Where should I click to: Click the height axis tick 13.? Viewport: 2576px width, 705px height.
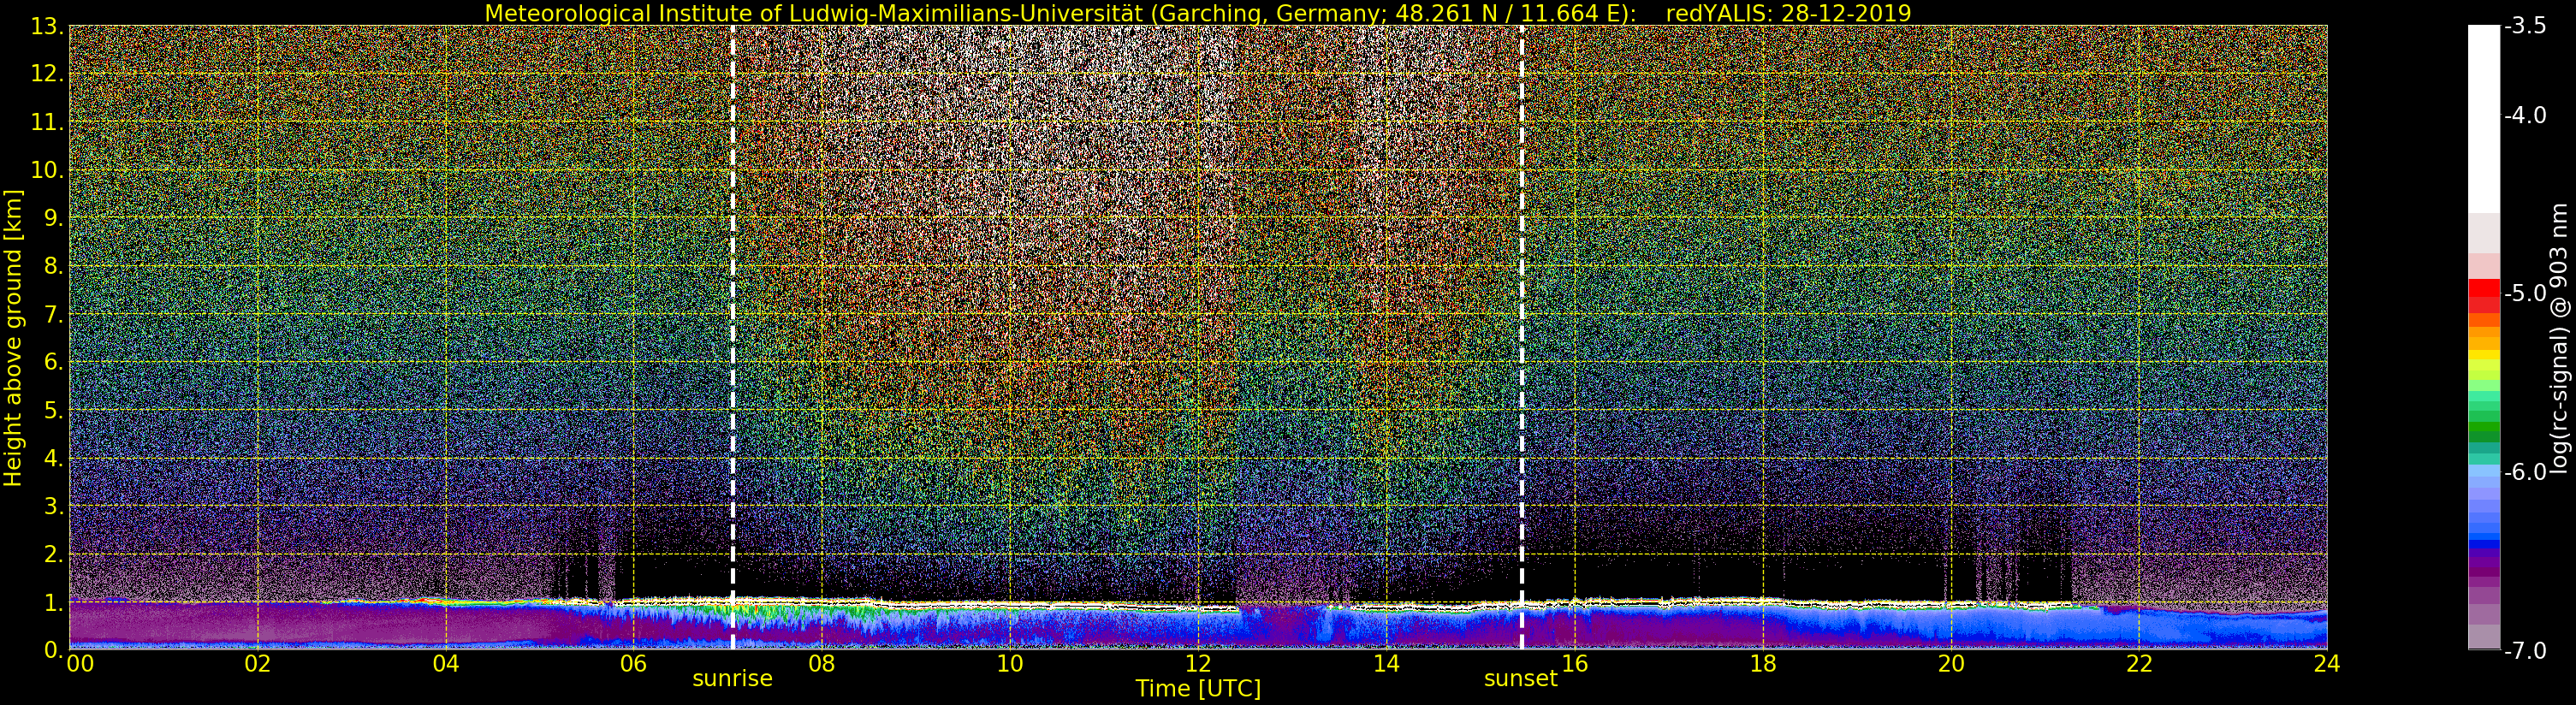[47, 27]
